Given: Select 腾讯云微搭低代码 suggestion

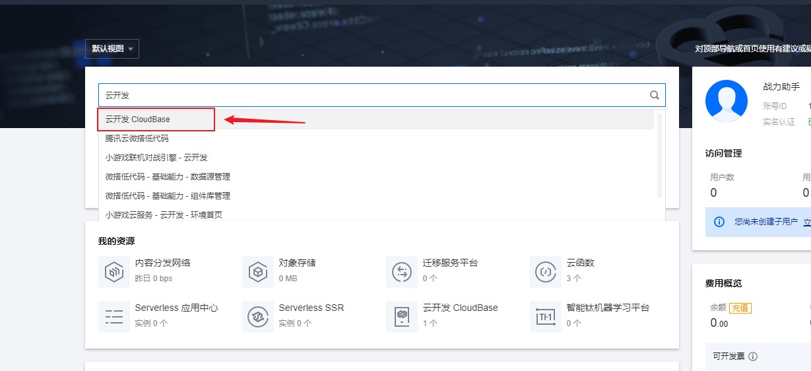Looking at the screenshot, I should click(x=376, y=139).
